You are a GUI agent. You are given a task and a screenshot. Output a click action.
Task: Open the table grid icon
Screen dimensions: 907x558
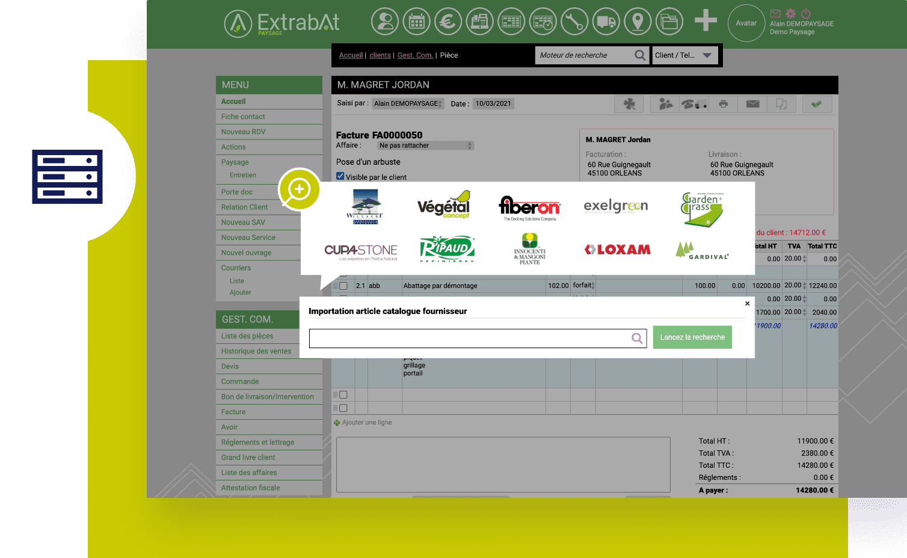(511, 21)
